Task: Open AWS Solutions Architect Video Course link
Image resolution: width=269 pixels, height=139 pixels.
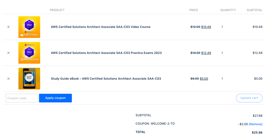Action: (101, 27)
